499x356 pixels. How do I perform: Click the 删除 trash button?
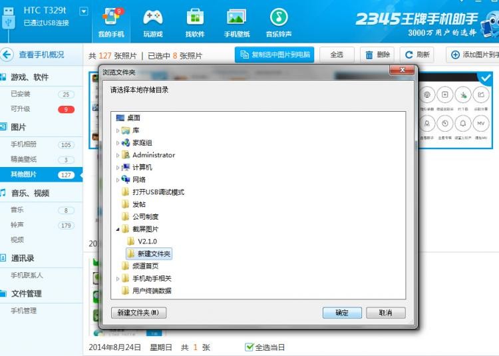[377, 55]
